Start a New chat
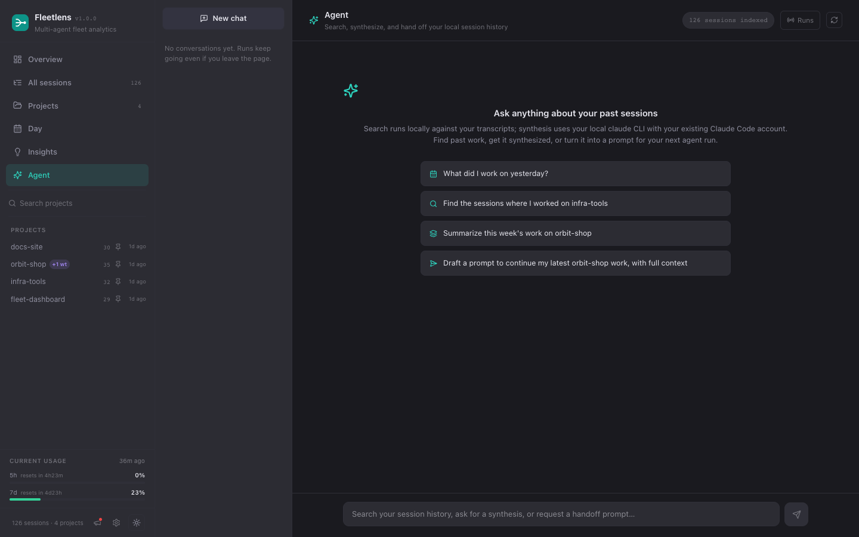This screenshot has height=537, width=859. coord(223,18)
